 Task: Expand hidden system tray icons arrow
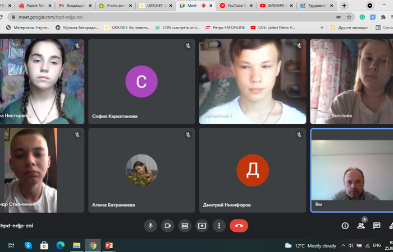(343, 245)
